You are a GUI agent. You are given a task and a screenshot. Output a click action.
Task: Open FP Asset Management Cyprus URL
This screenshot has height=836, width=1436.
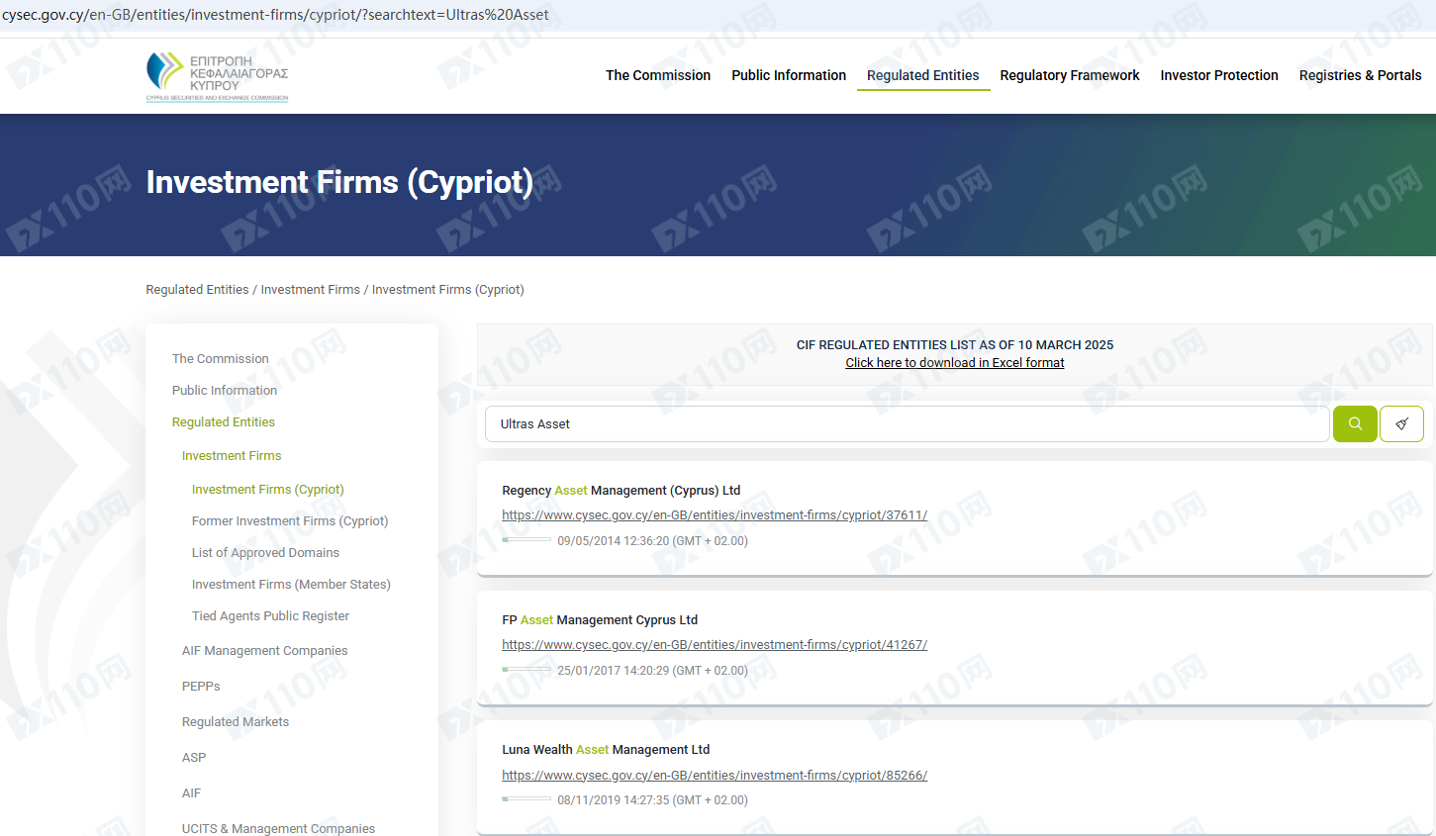[x=714, y=645]
